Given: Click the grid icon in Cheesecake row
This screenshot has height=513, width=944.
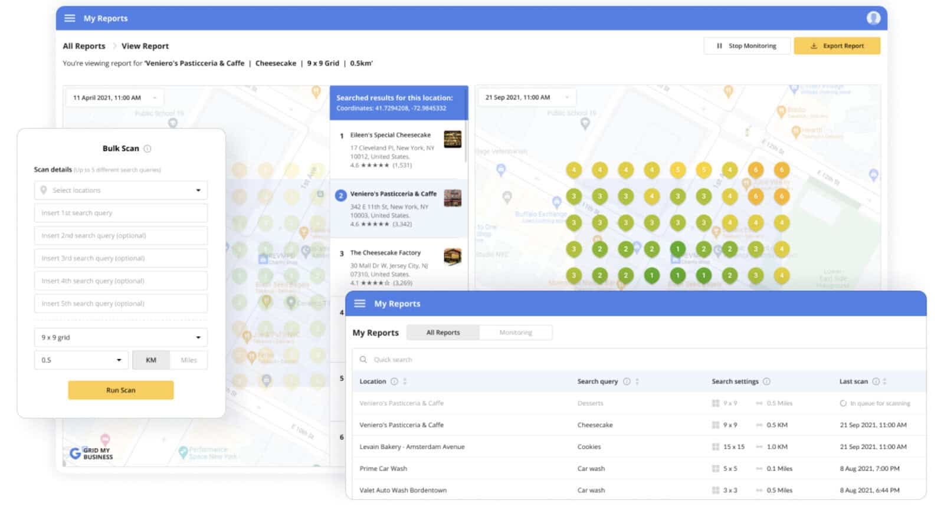Looking at the screenshot, I should tap(715, 425).
